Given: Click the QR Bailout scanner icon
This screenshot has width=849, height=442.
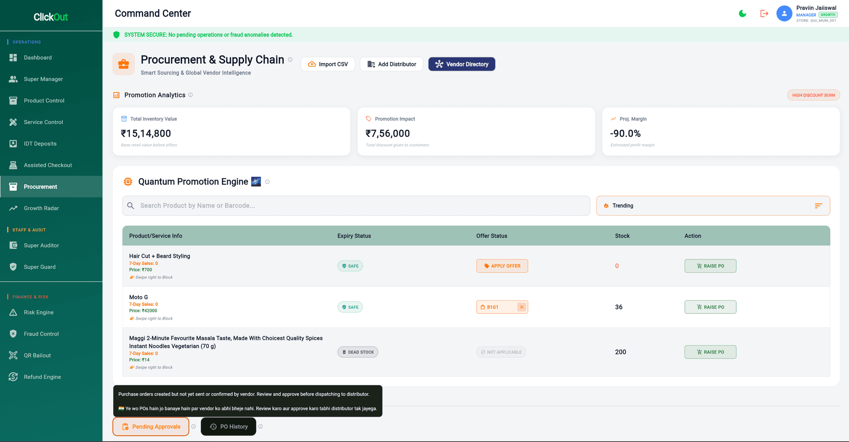Looking at the screenshot, I should click(13, 355).
